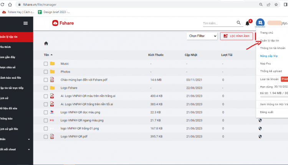Open the notifications bell
288x165 pixels.
click(247, 23)
